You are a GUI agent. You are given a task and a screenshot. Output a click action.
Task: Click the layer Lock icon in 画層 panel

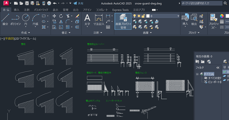tap(151, 22)
